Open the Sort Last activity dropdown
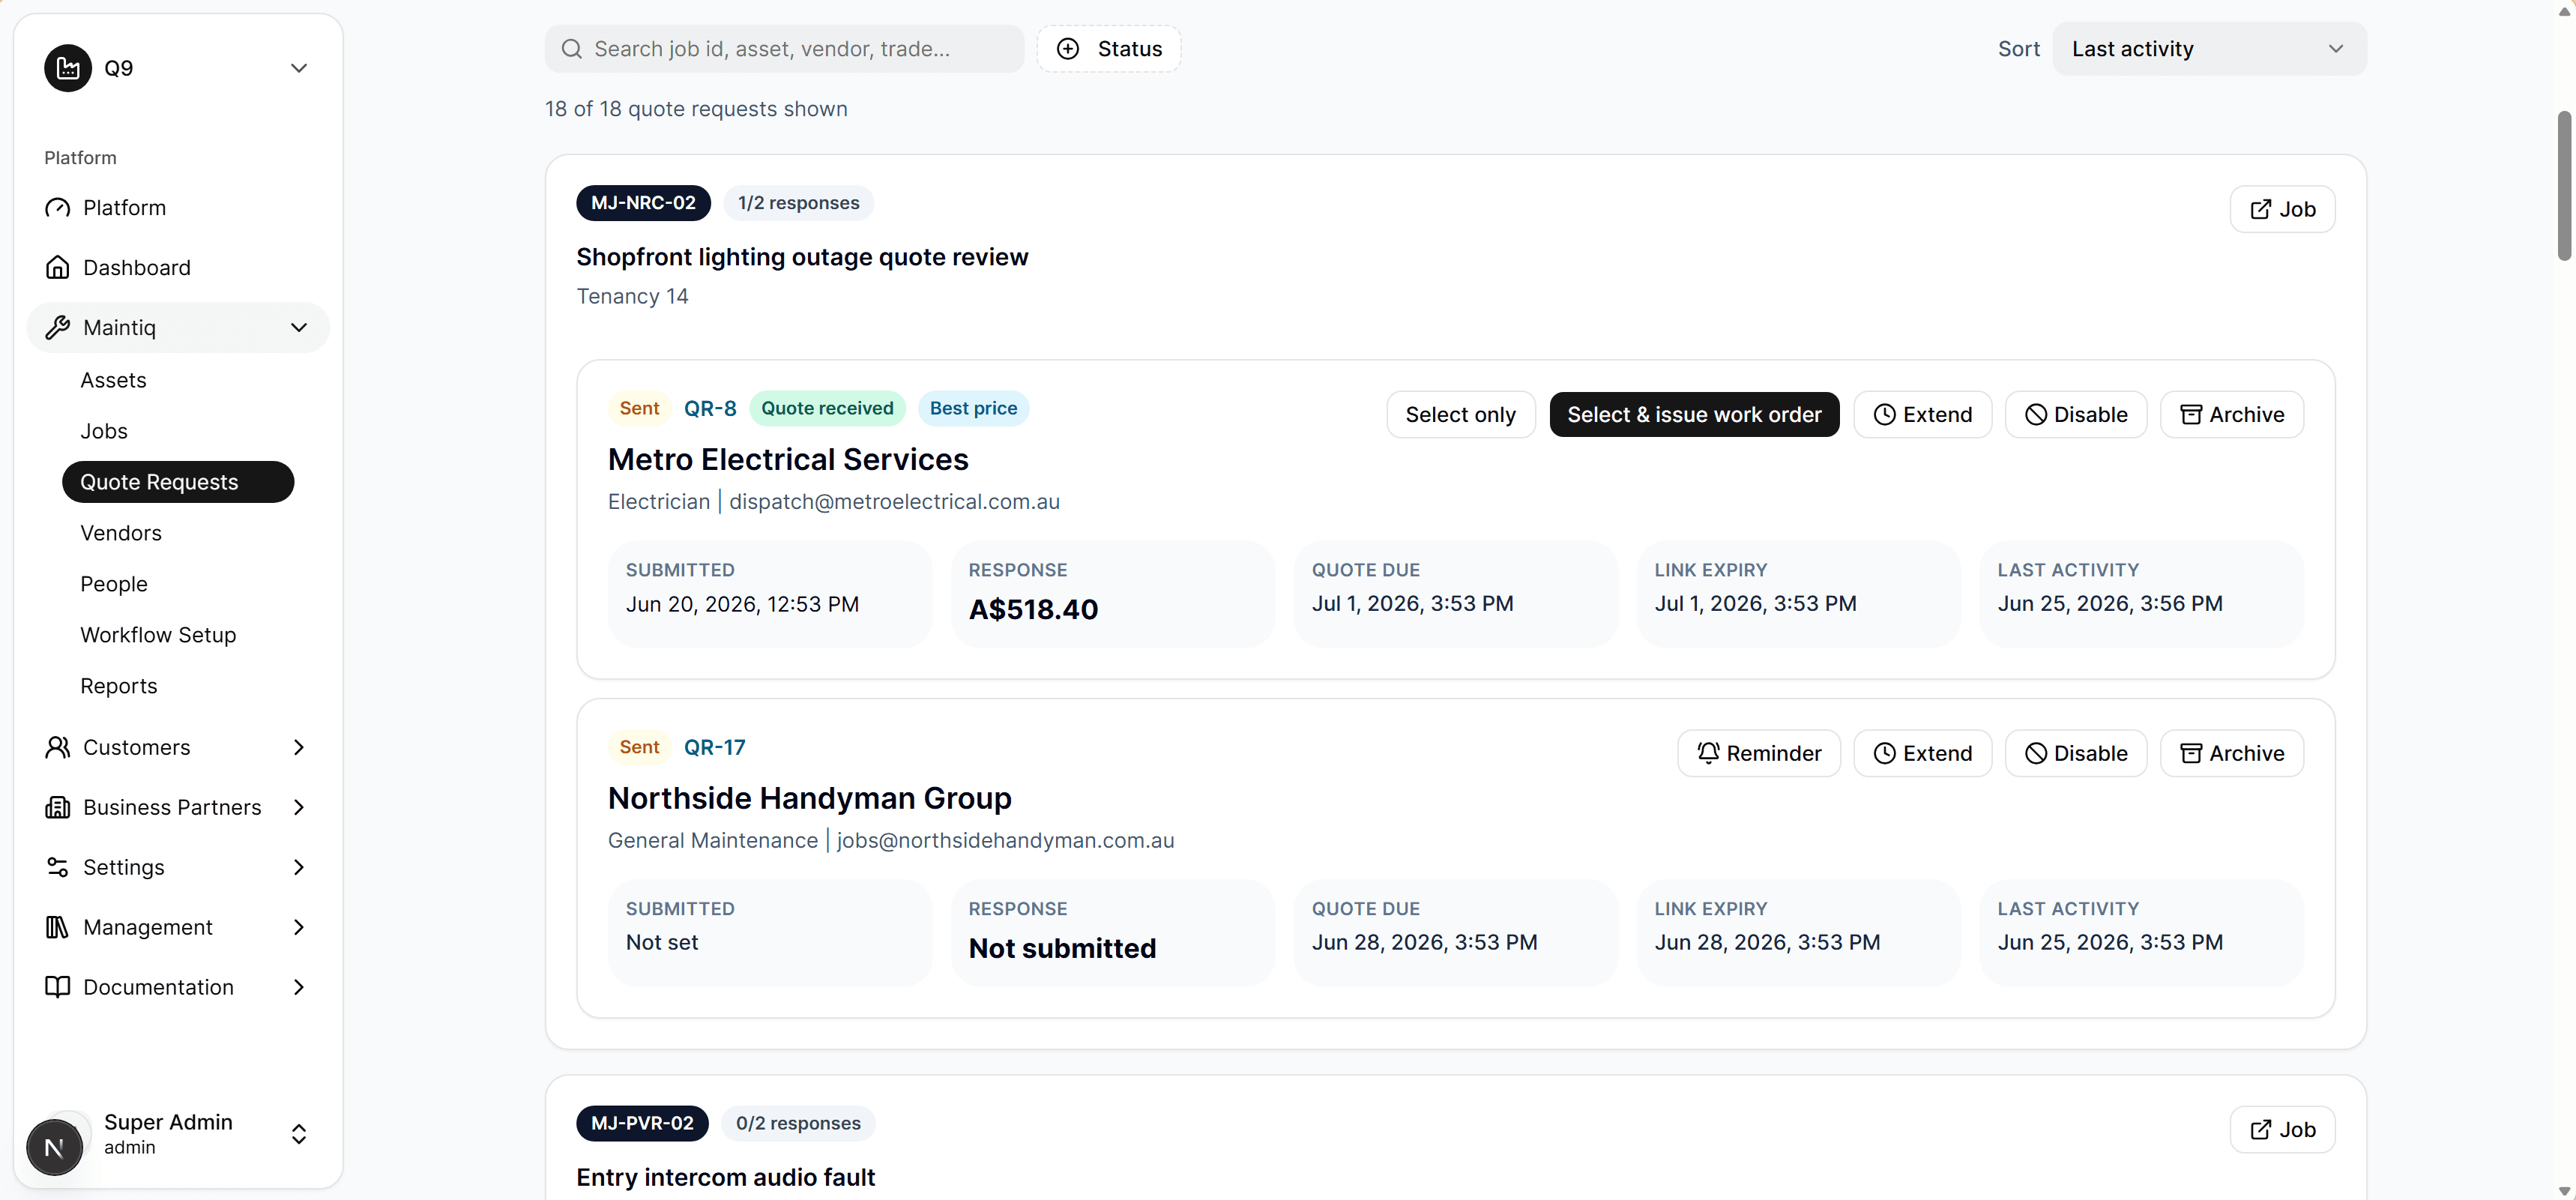Viewport: 2576px width, 1200px height. (x=2209, y=49)
